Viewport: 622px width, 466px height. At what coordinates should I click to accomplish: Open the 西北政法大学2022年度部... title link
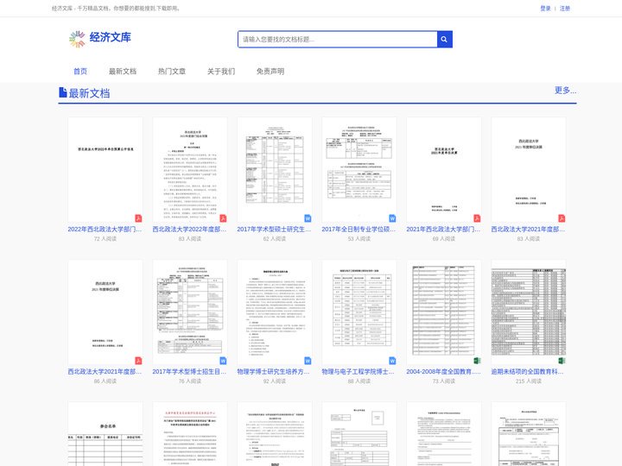coord(189,229)
